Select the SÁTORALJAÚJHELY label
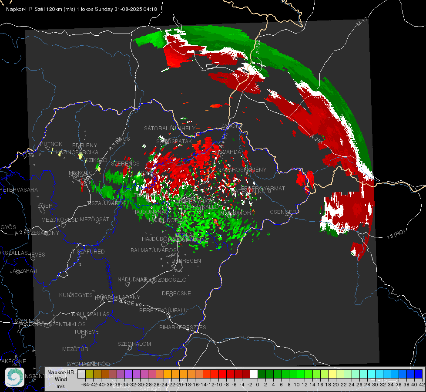 (170, 128)
